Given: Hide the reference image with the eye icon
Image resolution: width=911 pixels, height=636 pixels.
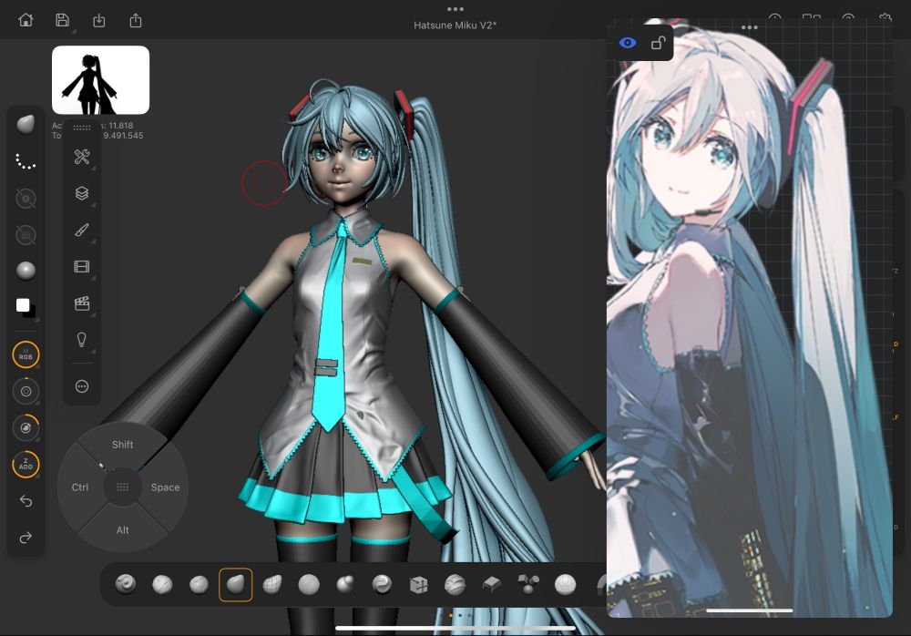Looking at the screenshot, I should [x=628, y=43].
